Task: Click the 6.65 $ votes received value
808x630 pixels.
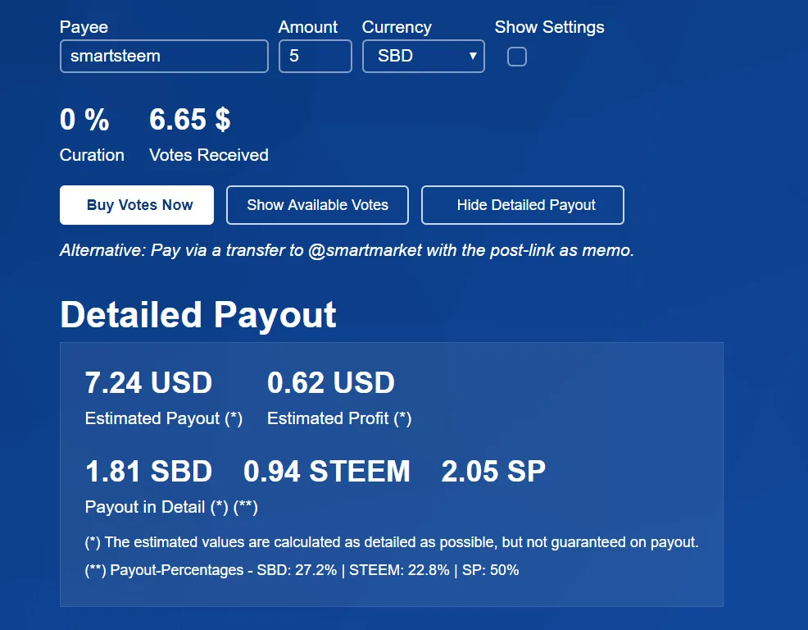Action: point(189,120)
